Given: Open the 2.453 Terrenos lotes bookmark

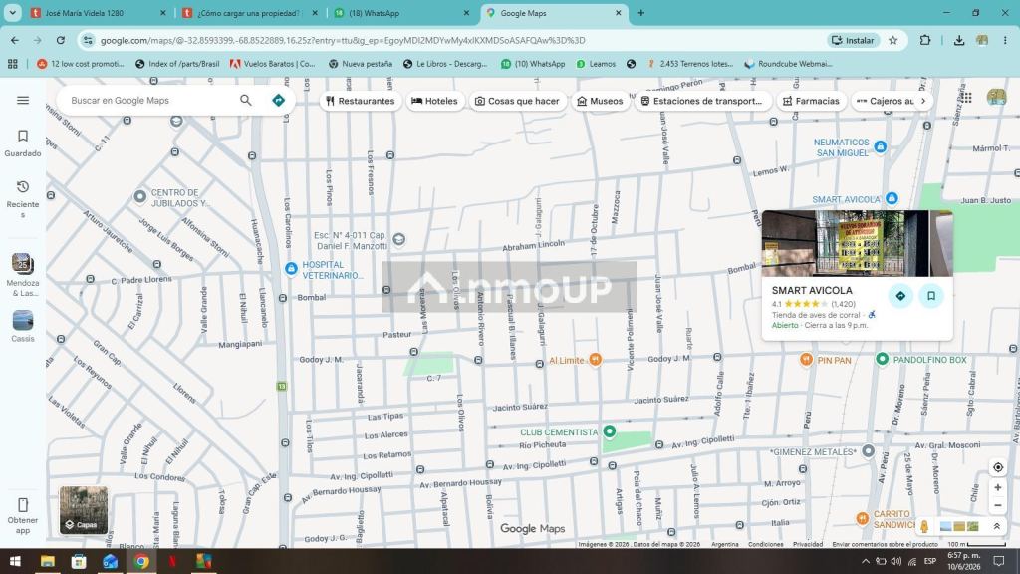Looking at the screenshot, I should (689, 64).
